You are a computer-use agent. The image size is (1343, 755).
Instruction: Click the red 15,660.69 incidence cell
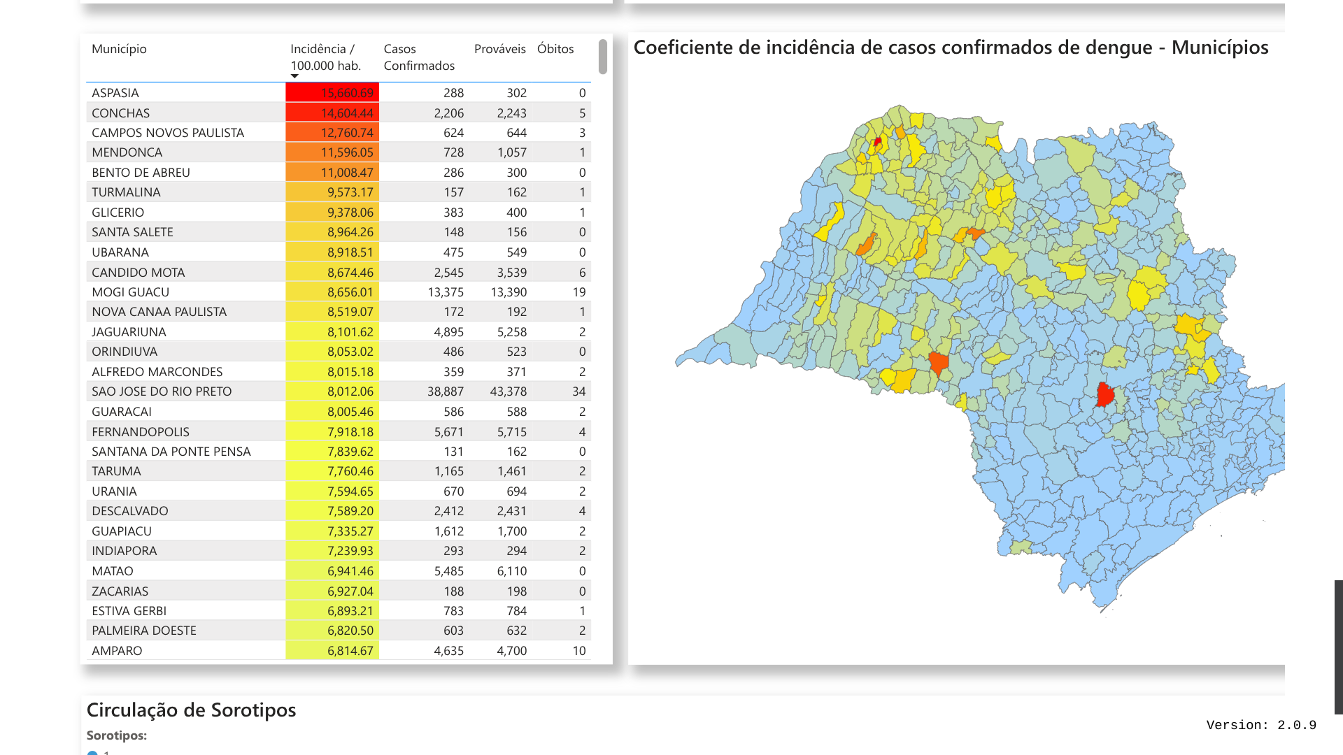[x=333, y=93]
